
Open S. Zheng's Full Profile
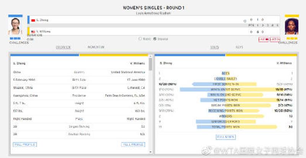pyautogui.click(x=25, y=145)
